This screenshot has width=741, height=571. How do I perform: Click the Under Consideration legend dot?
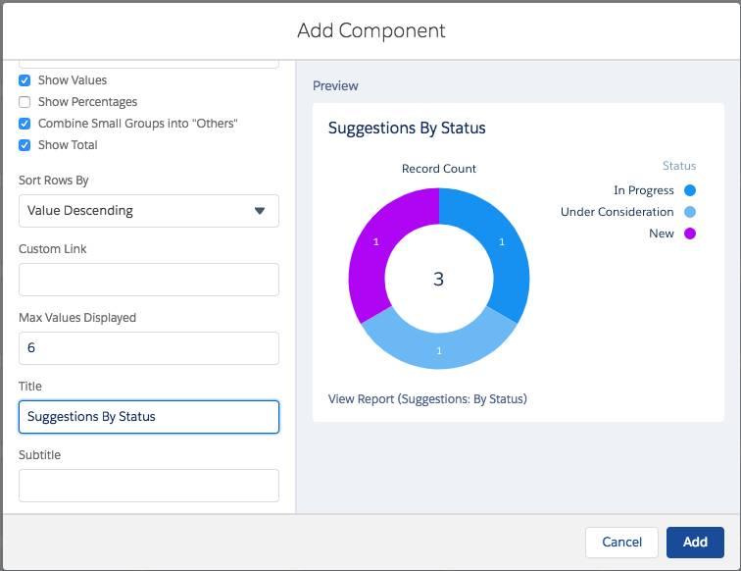coord(690,212)
